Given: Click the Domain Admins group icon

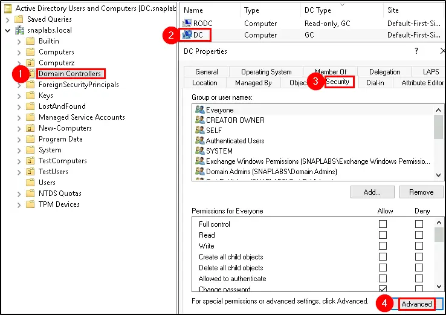Looking at the screenshot, I should coord(199,171).
